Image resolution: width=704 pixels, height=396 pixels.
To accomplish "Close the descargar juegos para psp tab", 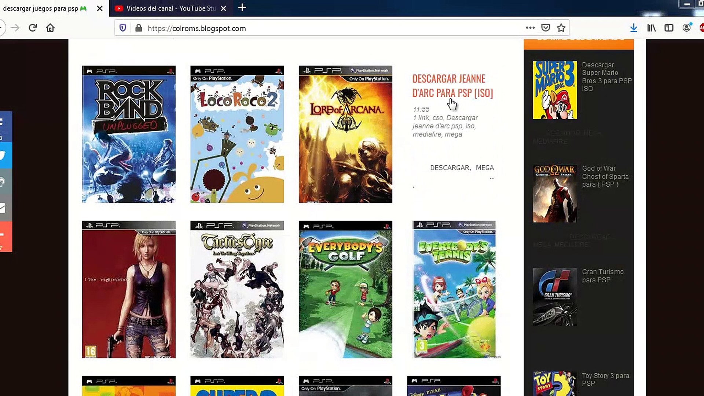I will tap(99, 8).
